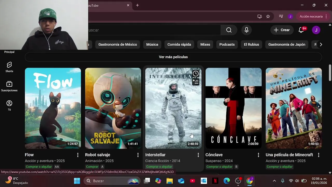
Task: Show hidden system tray icons
Action: click(274, 181)
